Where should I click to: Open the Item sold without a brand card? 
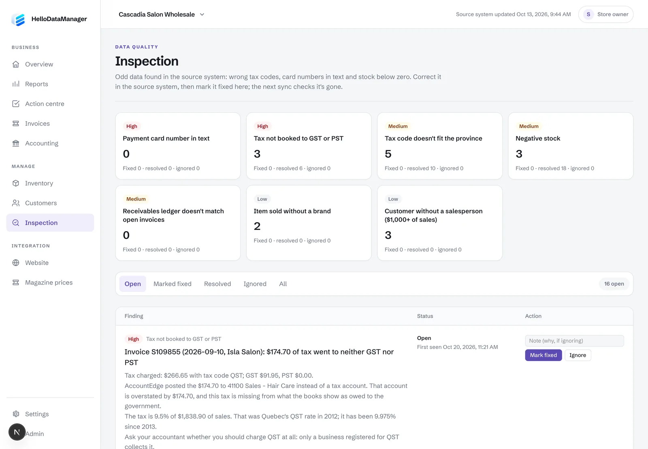point(309,223)
